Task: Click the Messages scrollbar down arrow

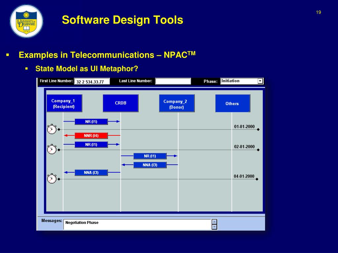Action: click(214, 227)
